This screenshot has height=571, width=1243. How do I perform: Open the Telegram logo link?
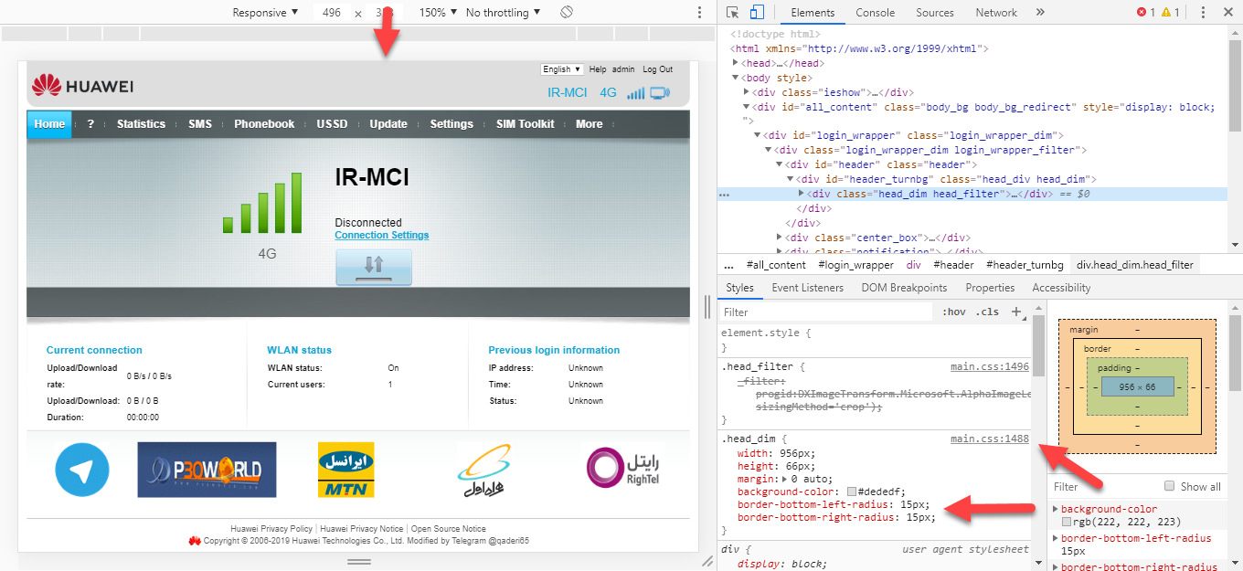(x=82, y=470)
